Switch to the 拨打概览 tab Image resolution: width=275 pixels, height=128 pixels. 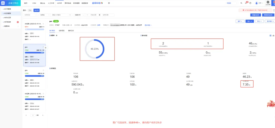pyautogui.click(x=52, y=31)
